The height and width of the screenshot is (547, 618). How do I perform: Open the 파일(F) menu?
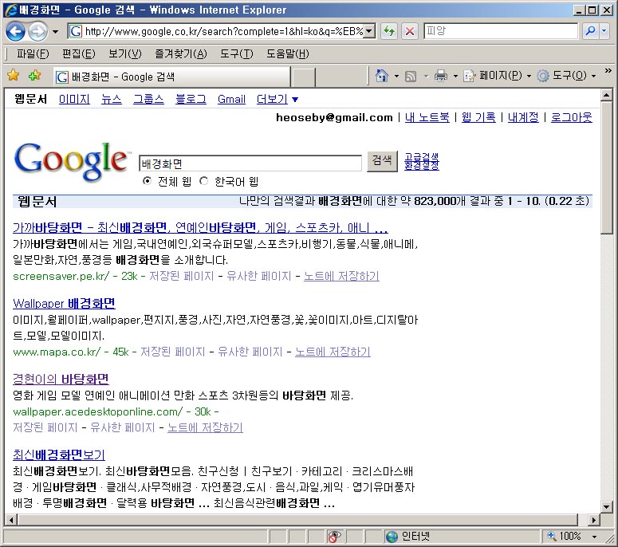(33, 53)
